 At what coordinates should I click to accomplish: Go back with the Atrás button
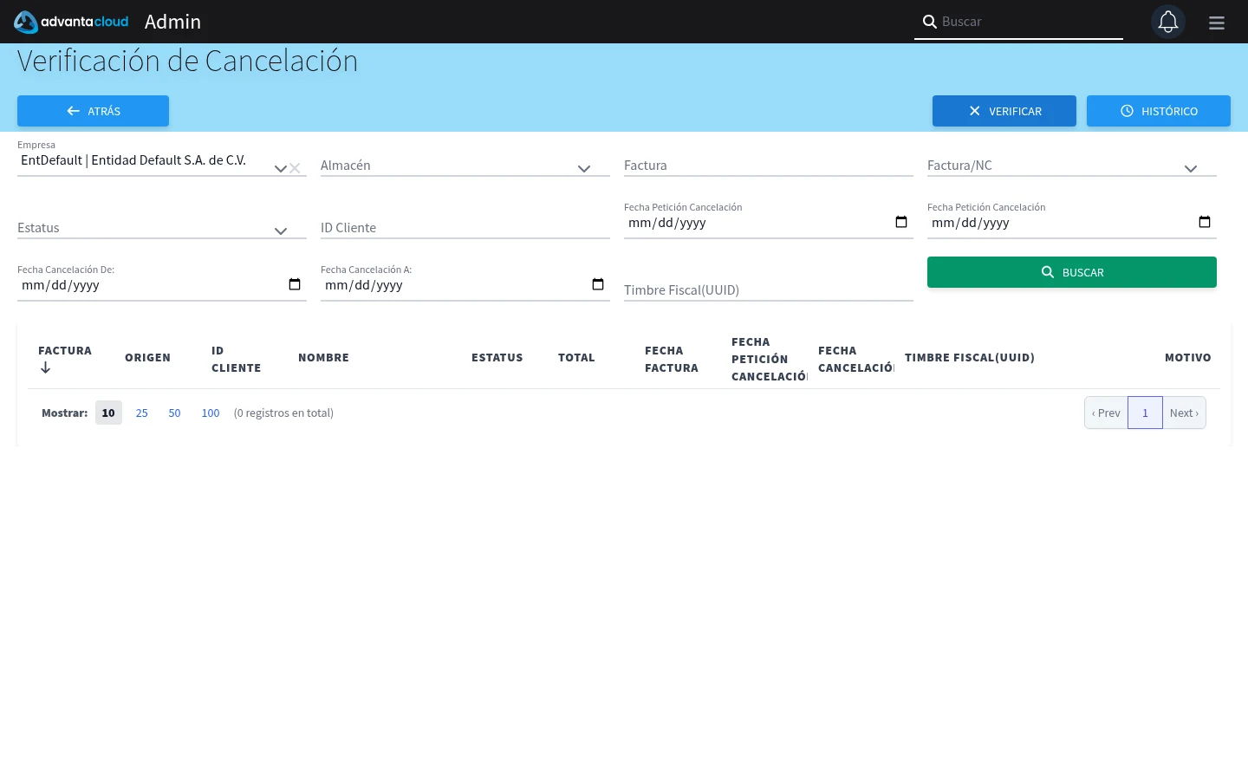click(93, 111)
